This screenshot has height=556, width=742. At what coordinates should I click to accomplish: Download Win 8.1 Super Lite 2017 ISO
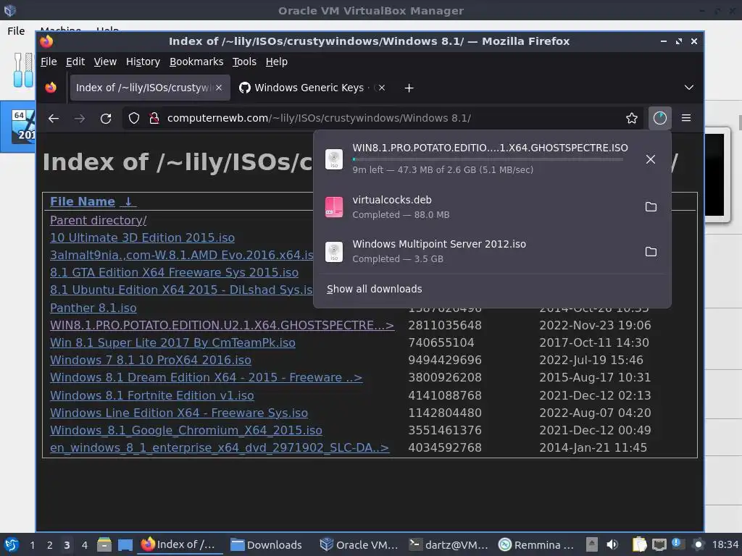coord(172,342)
